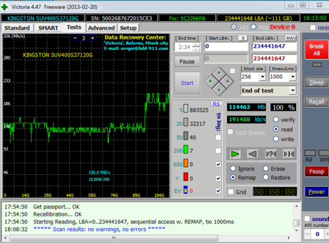Open the End of test dropdown
Viewport: 329px width, 244px height.
click(x=293, y=91)
